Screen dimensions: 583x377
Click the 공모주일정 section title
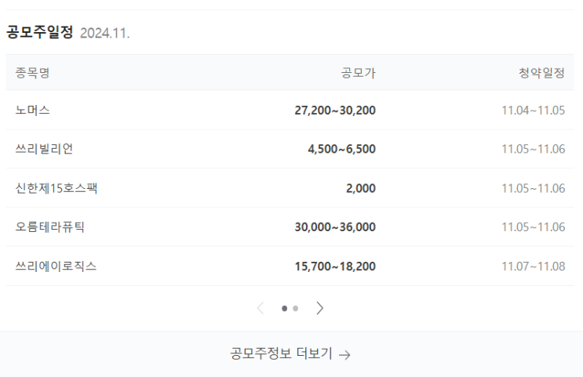click(x=39, y=32)
